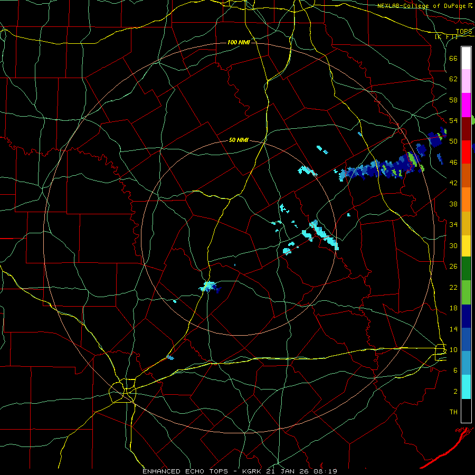
Task: Click the gold legend color block
Action: coord(466,223)
